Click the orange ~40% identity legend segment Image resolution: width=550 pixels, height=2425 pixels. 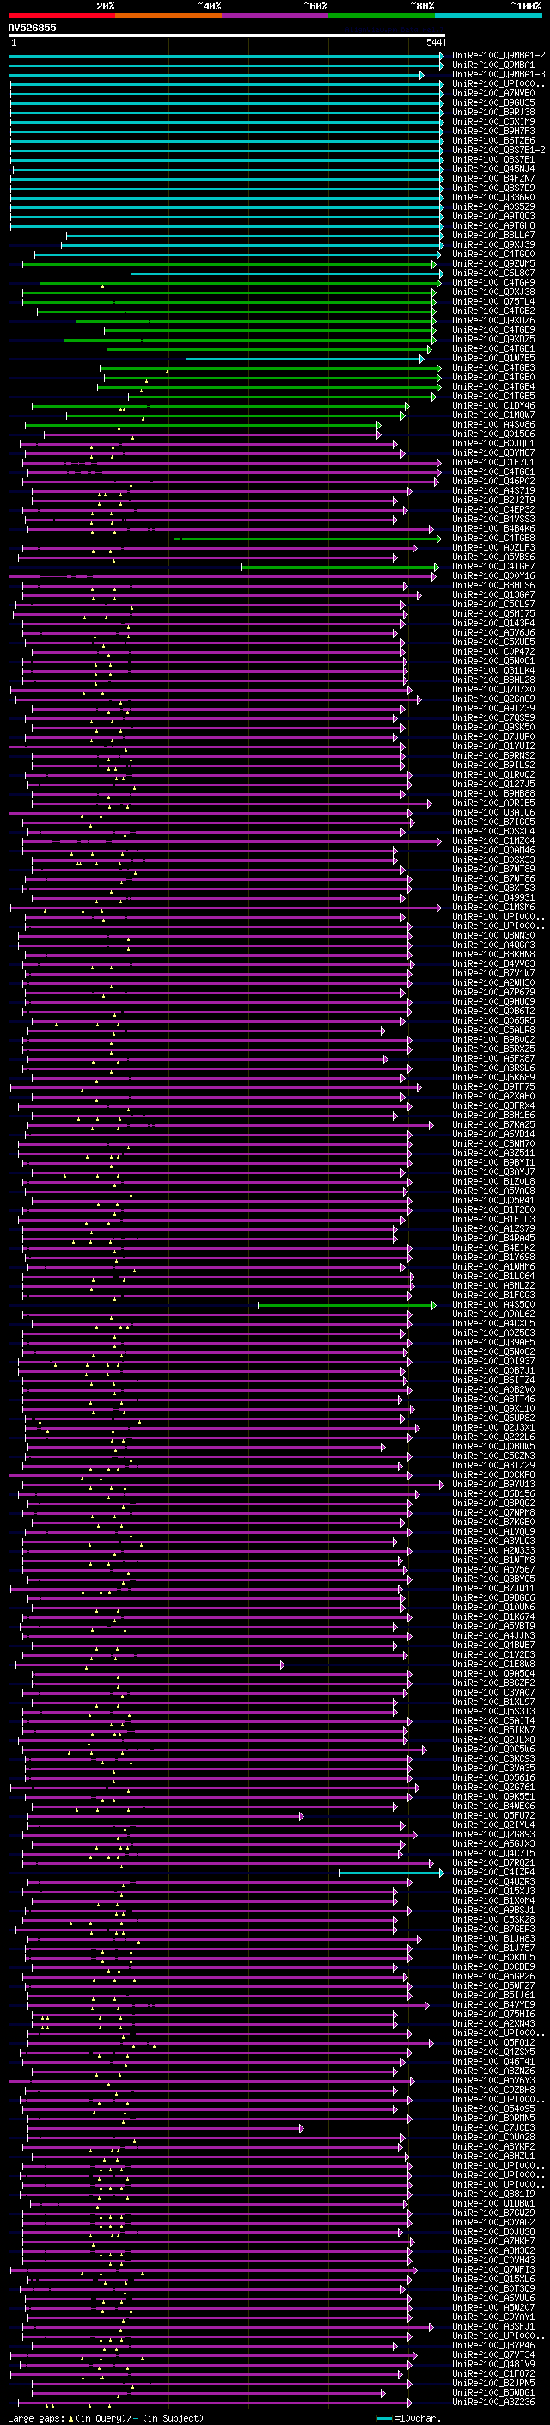(x=168, y=15)
